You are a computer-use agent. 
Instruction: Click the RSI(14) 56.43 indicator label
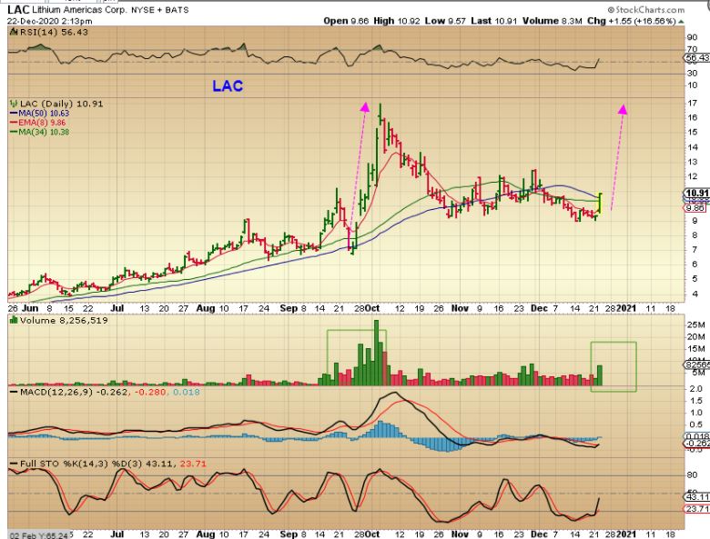pos(53,32)
